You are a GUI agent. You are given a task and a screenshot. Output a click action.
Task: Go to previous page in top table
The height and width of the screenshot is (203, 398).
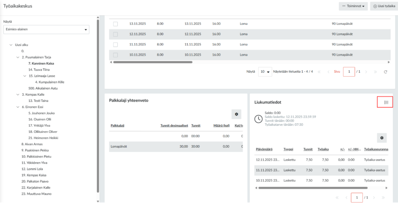[329, 72]
